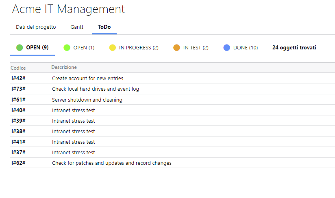
Task: Filter by IN PROGRESS (2) status
Action: 139,48
